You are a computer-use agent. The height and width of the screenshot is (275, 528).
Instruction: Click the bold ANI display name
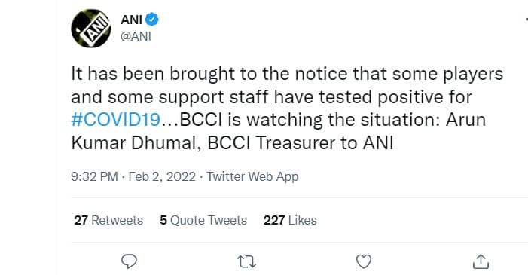pos(131,20)
